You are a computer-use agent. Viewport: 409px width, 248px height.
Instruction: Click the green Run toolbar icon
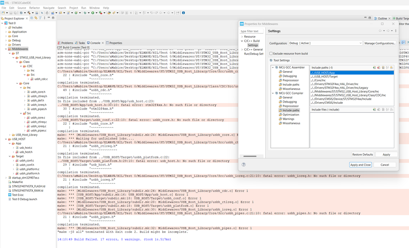[x=93, y=13]
